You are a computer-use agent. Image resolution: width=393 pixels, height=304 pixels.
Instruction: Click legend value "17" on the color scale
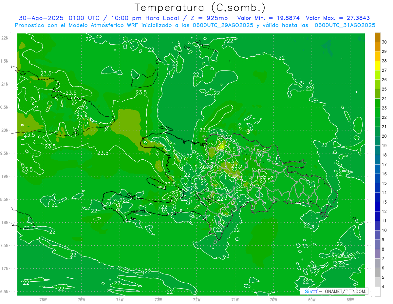click(384, 164)
